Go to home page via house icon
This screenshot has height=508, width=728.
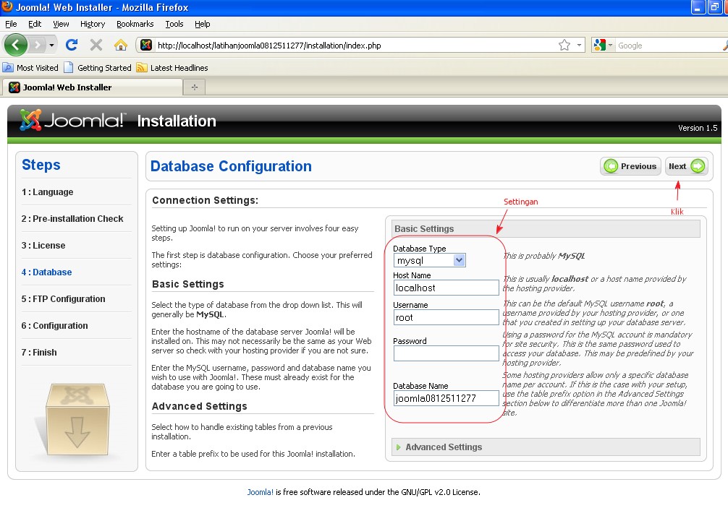tap(121, 45)
